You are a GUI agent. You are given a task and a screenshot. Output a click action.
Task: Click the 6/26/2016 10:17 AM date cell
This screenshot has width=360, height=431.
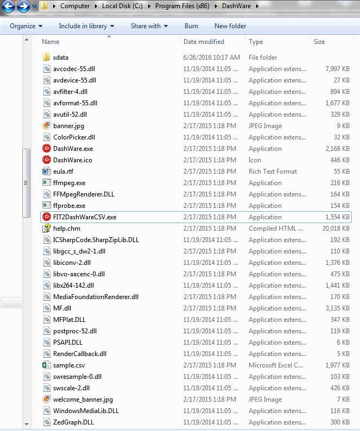point(211,57)
